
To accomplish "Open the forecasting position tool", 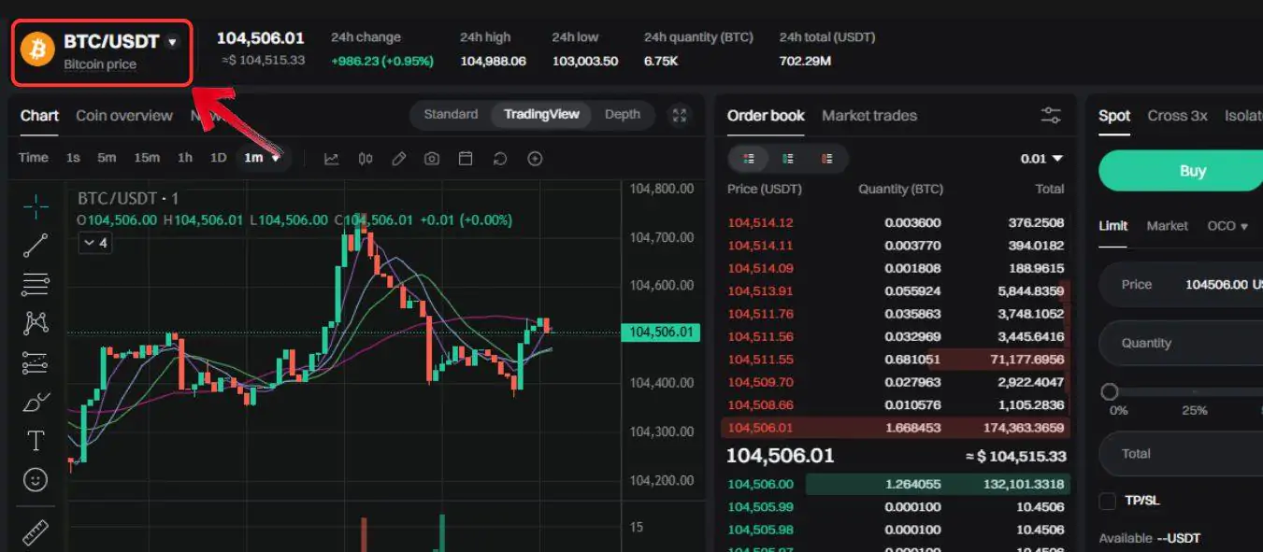I will point(36,362).
